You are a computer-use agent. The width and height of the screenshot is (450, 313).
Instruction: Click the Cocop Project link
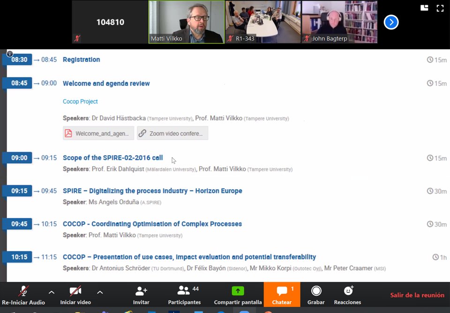click(x=80, y=102)
